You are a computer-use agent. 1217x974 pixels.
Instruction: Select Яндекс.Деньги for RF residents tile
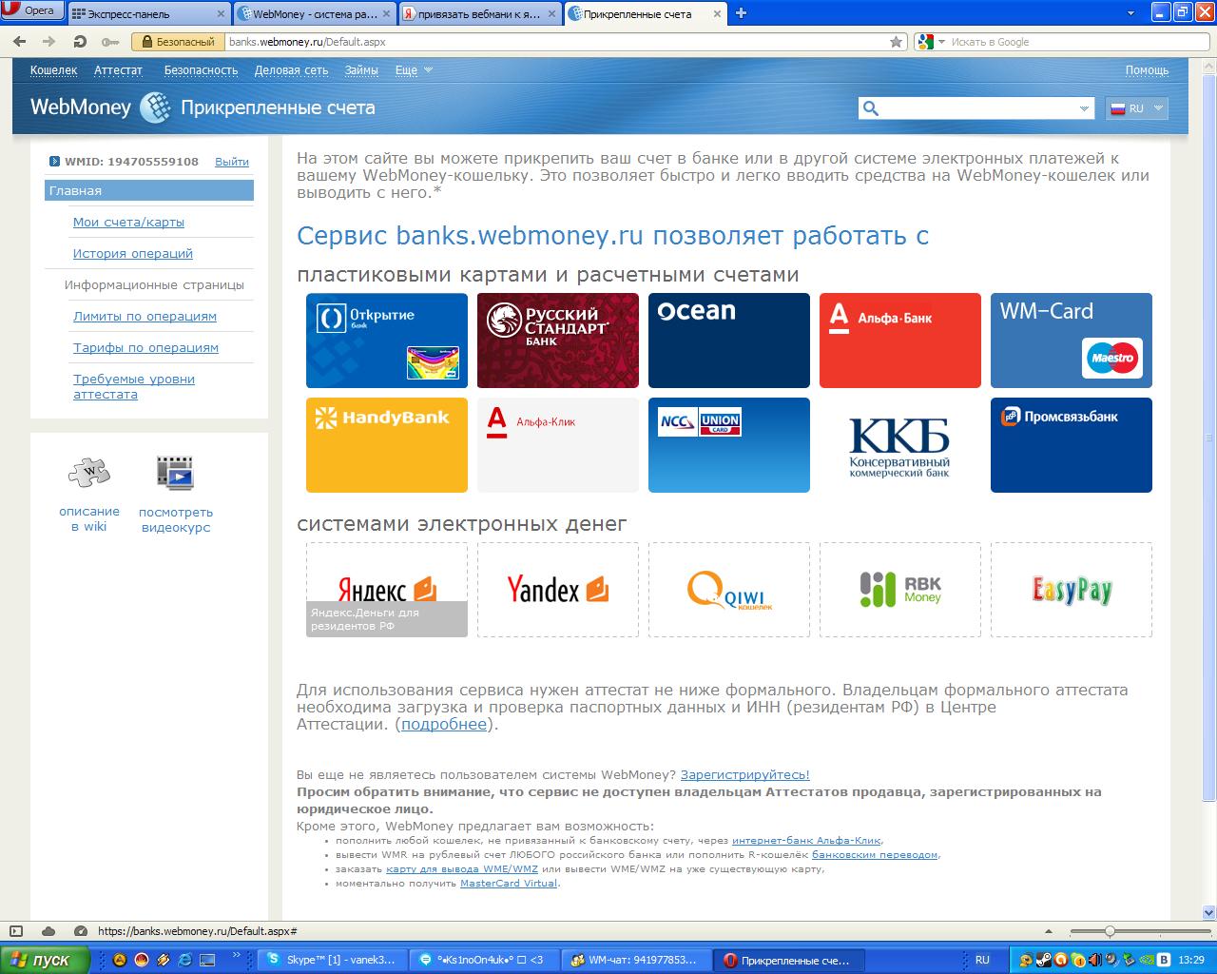coord(387,590)
